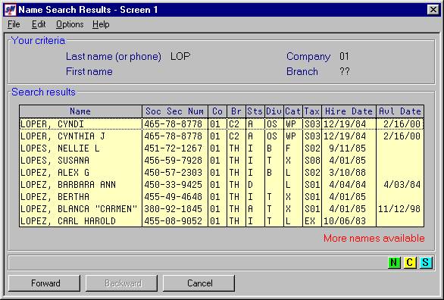This screenshot has width=444, height=300.
Task: Click the disabled Backward button
Action: tap(122, 283)
